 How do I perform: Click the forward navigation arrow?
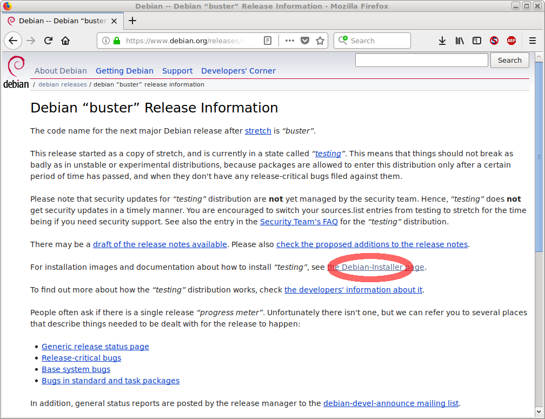pyautogui.click(x=31, y=41)
